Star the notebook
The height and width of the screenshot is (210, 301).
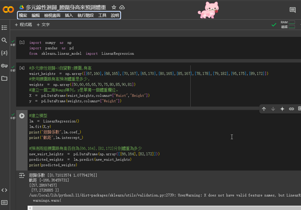pos(114,7)
